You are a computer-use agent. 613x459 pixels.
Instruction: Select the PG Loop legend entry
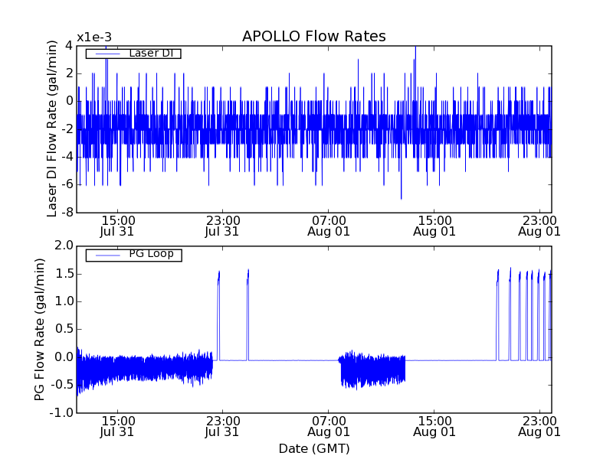click(x=133, y=255)
